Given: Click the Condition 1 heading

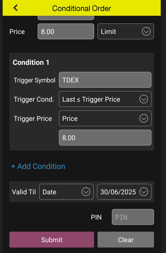Looking at the screenshot, I should pyautogui.click(x=31, y=63).
